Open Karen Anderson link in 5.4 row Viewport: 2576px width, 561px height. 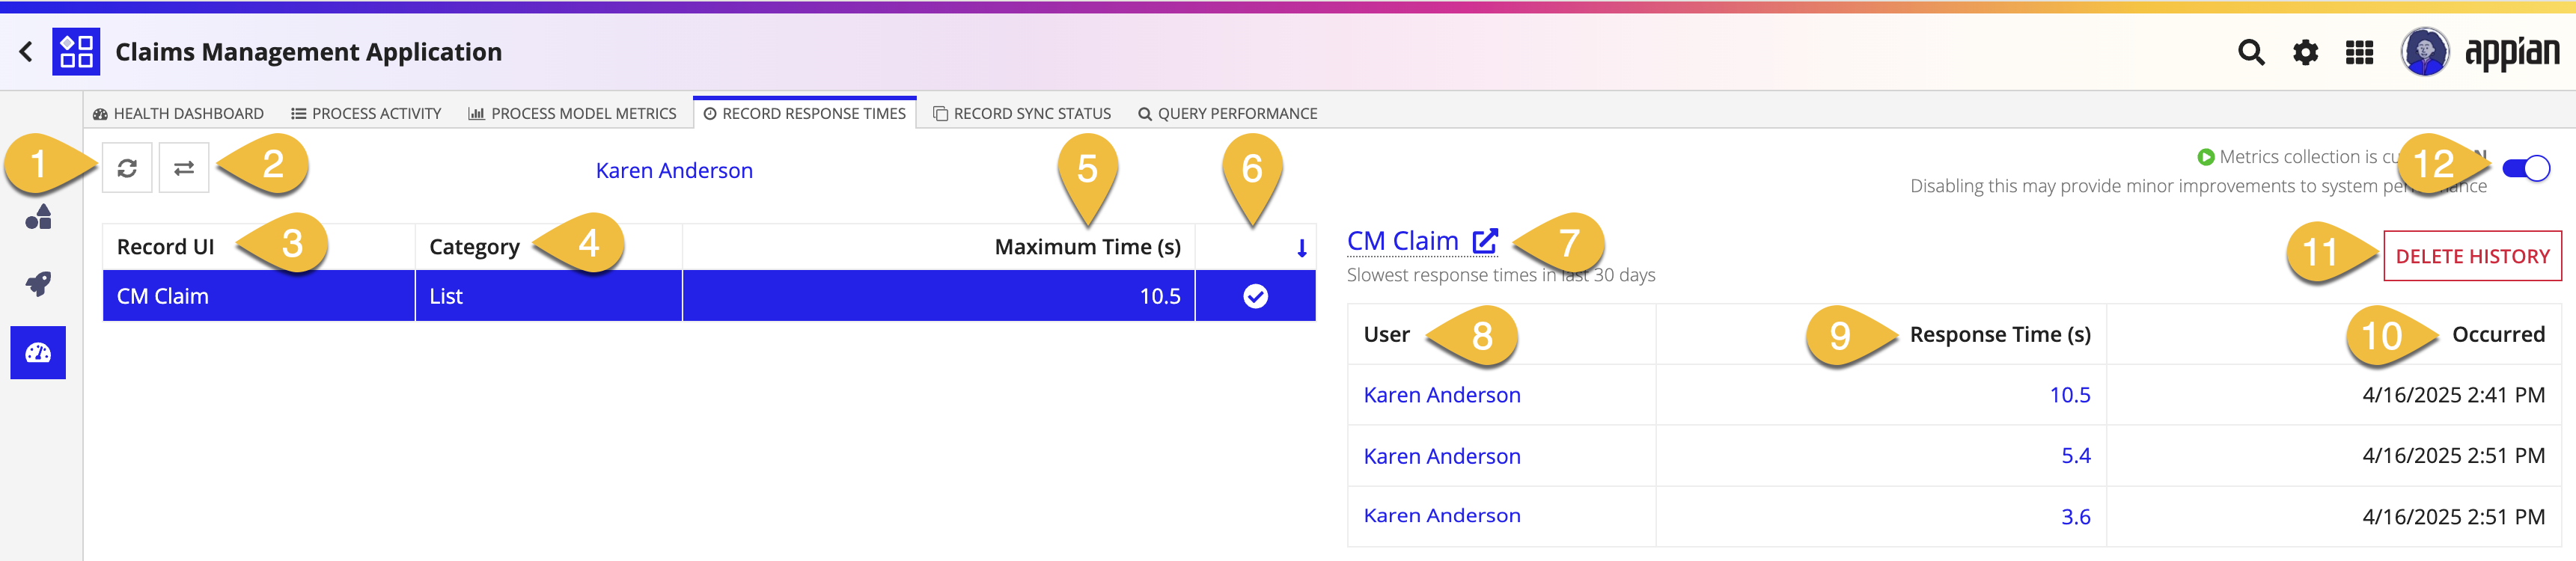click(x=1442, y=456)
